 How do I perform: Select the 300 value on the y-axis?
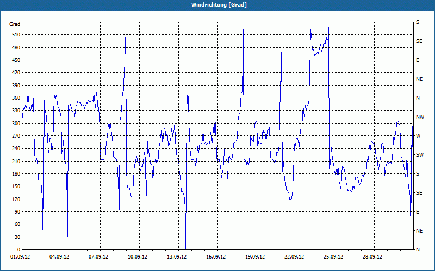pos(16,123)
